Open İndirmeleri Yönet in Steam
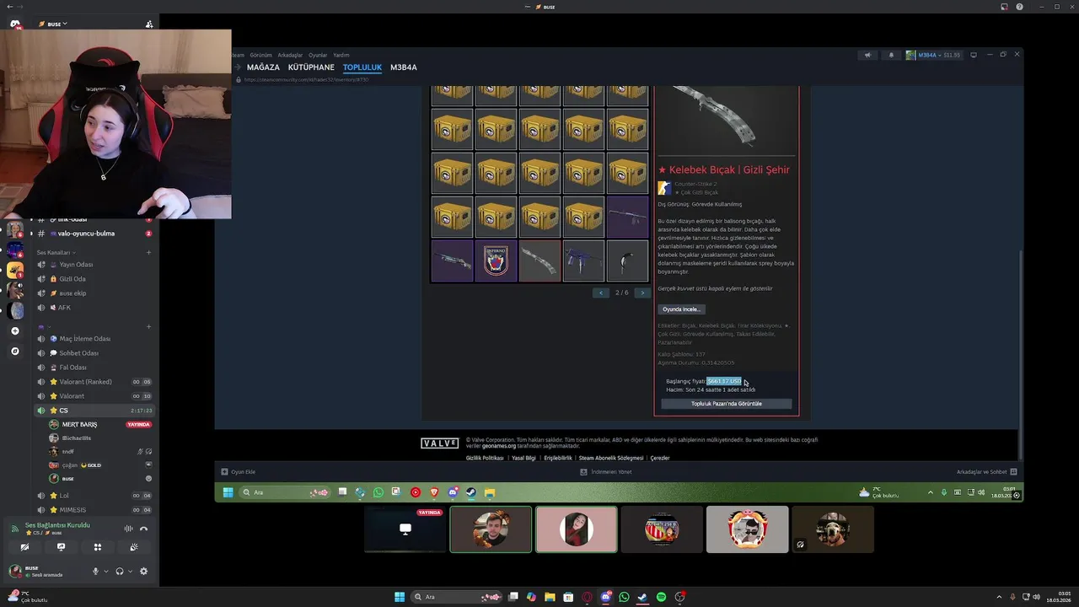This screenshot has width=1079, height=607. (606, 472)
